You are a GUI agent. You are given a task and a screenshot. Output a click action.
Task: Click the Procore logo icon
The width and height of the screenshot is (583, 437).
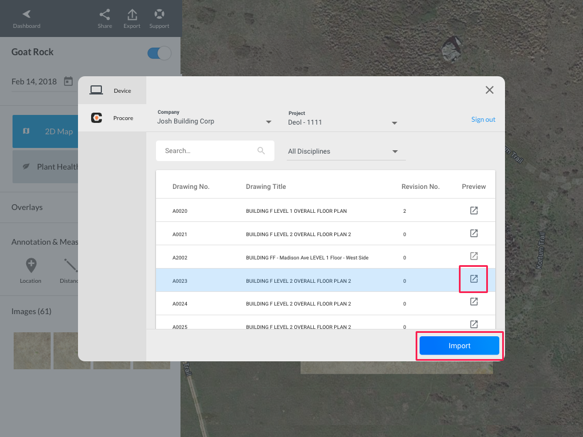(x=97, y=118)
